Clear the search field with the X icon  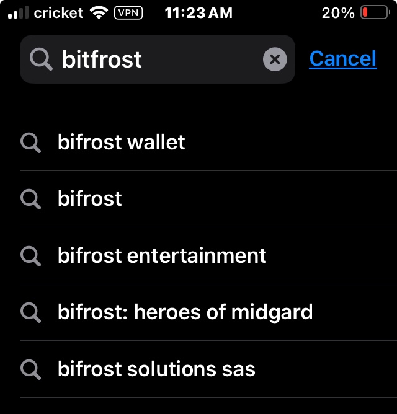click(275, 59)
